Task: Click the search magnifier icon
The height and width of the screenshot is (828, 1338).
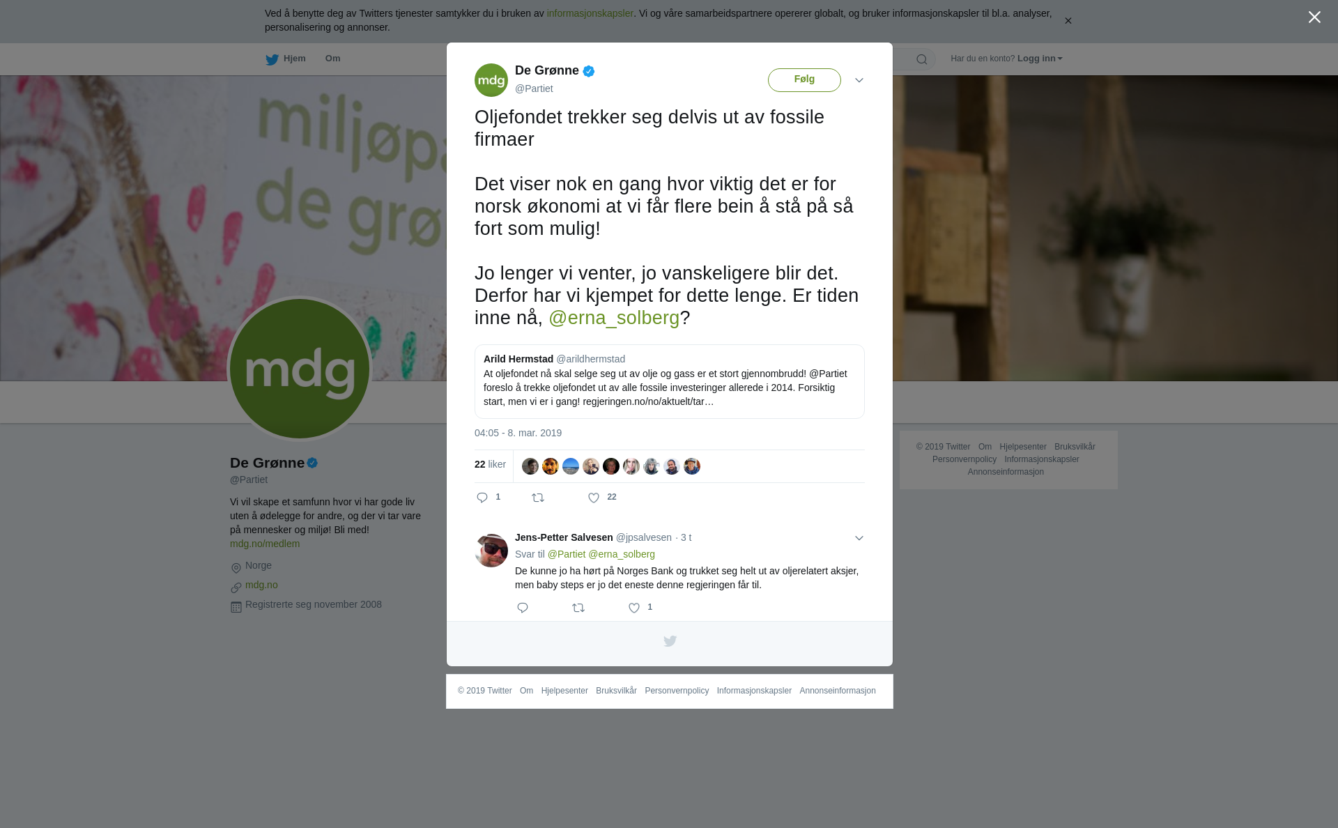Action: pos(922,59)
